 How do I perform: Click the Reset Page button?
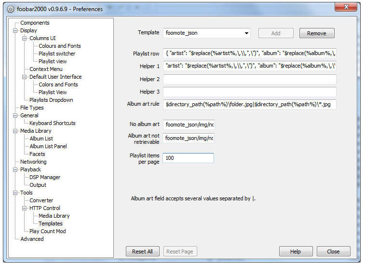[x=180, y=251]
